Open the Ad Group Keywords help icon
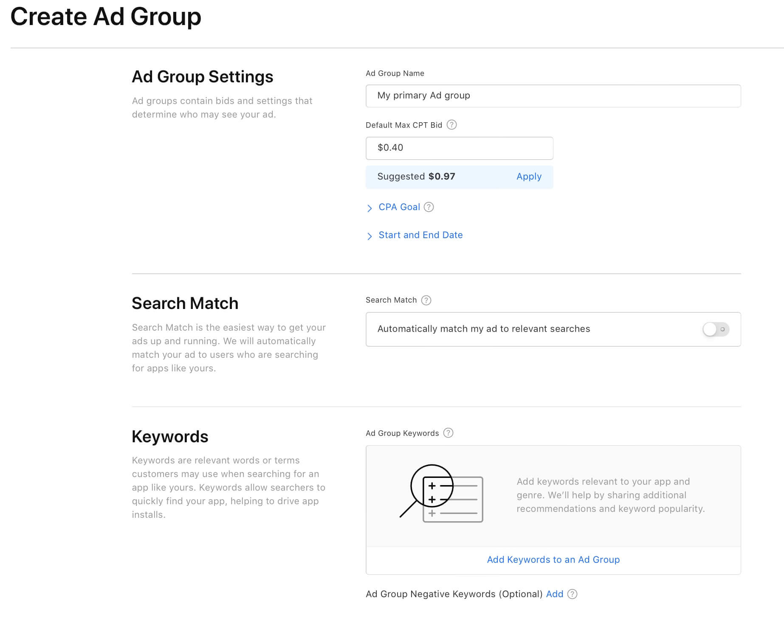784x629 pixels. click(448, 433)
